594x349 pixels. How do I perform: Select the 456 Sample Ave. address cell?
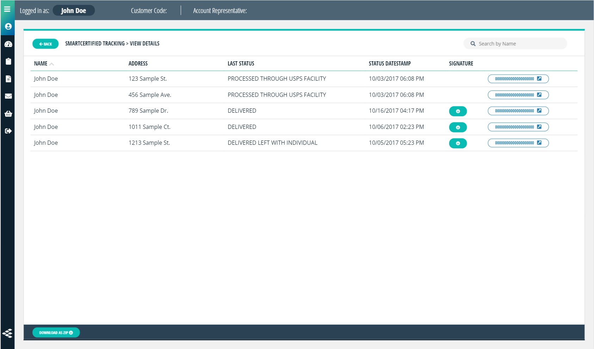(150, 95)
